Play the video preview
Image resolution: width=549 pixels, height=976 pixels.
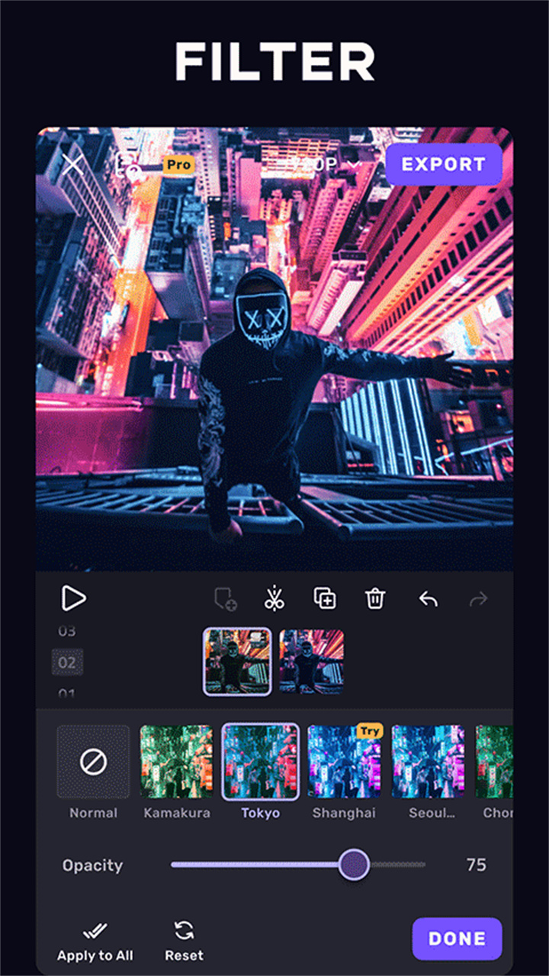point(73,599)
